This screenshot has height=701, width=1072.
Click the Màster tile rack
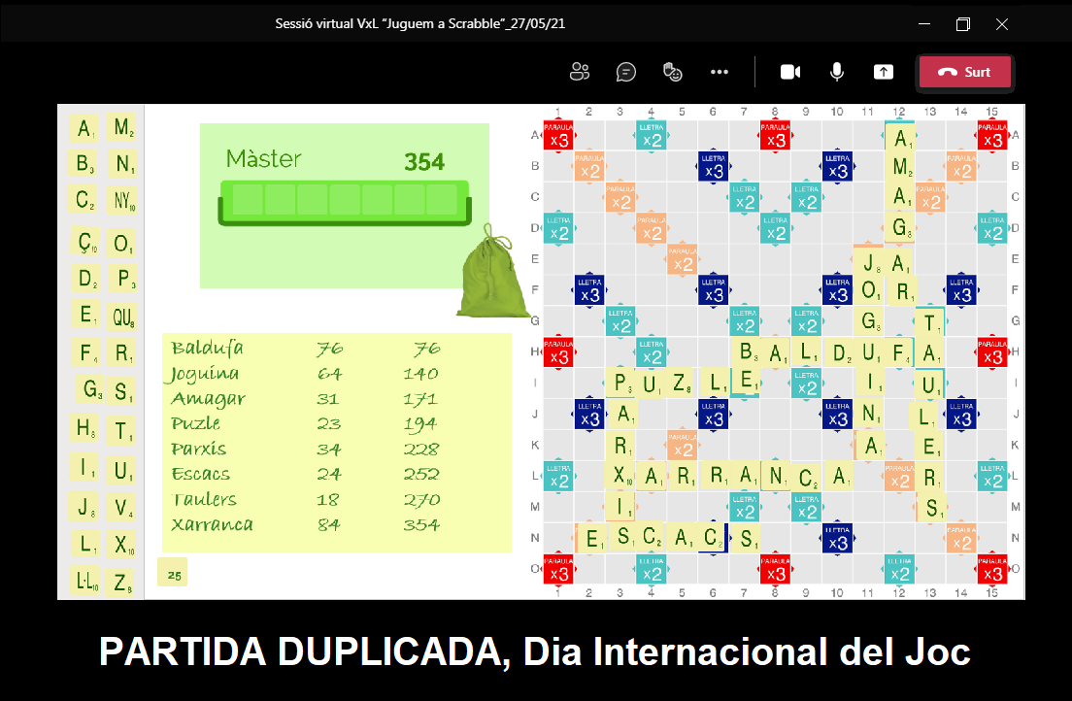(x=344, y=200)
